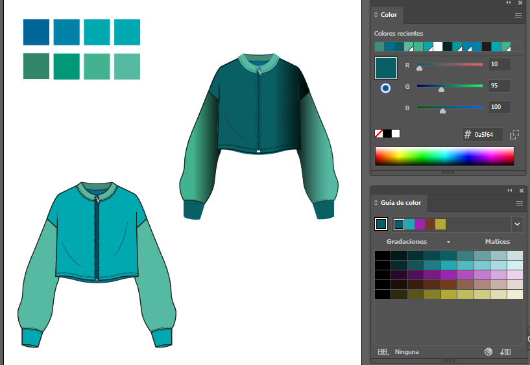Open the small arrow beside Gradaciones
530x365 pixels.
click(448, 242)
